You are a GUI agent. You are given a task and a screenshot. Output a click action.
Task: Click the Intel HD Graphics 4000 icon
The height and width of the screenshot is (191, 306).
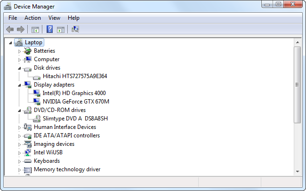pyautogui.click(x=37, y=93)
